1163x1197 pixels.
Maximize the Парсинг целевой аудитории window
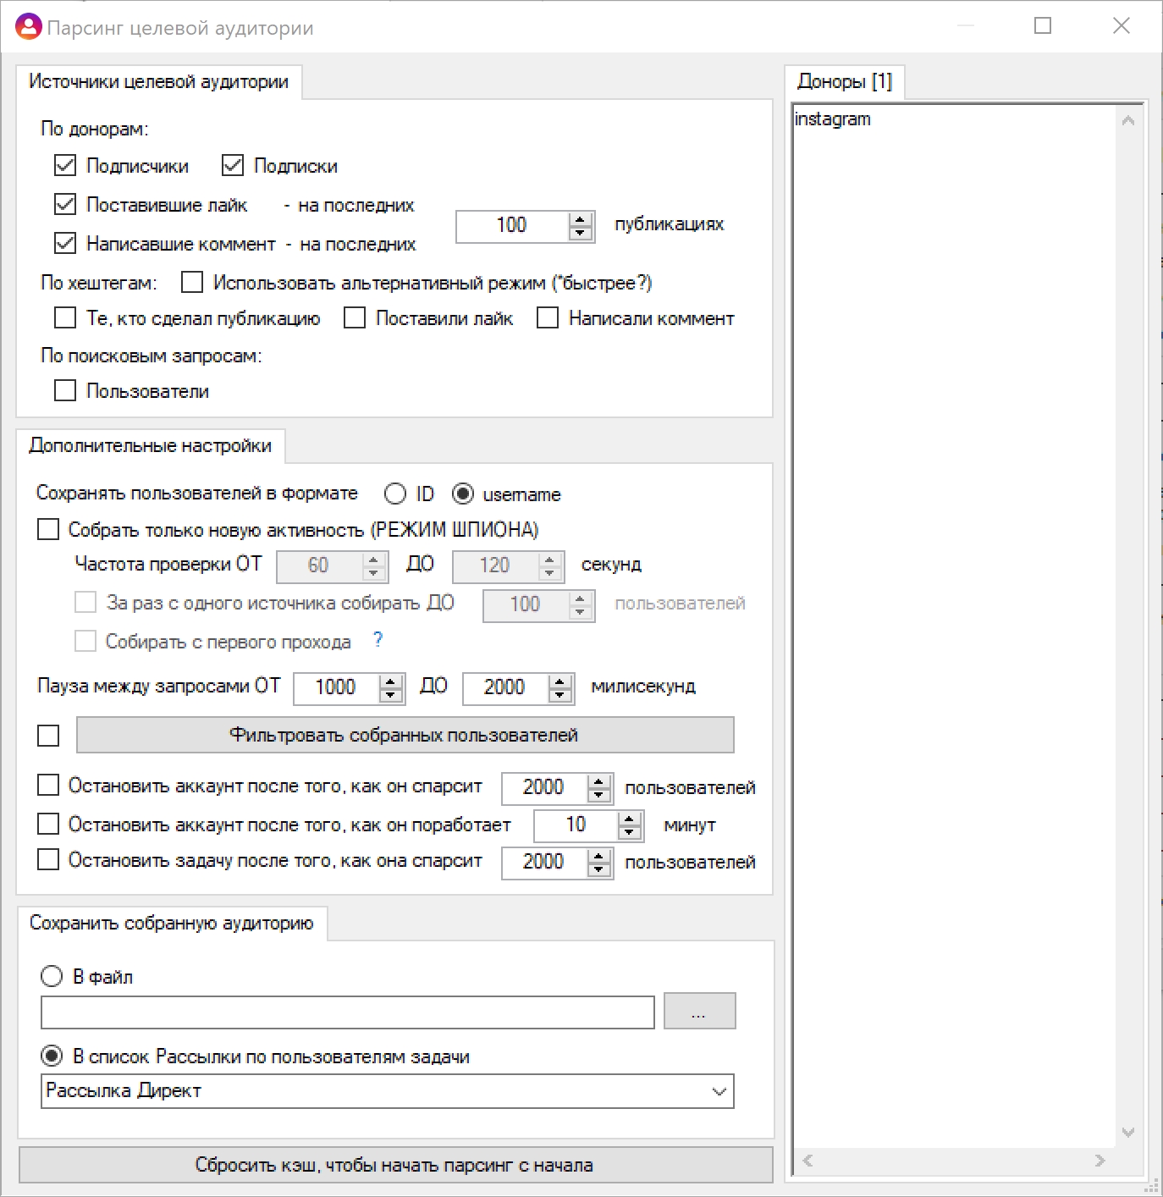[1043, 26]
